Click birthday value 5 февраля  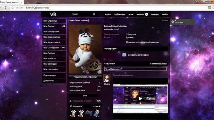tap(131, 34)
